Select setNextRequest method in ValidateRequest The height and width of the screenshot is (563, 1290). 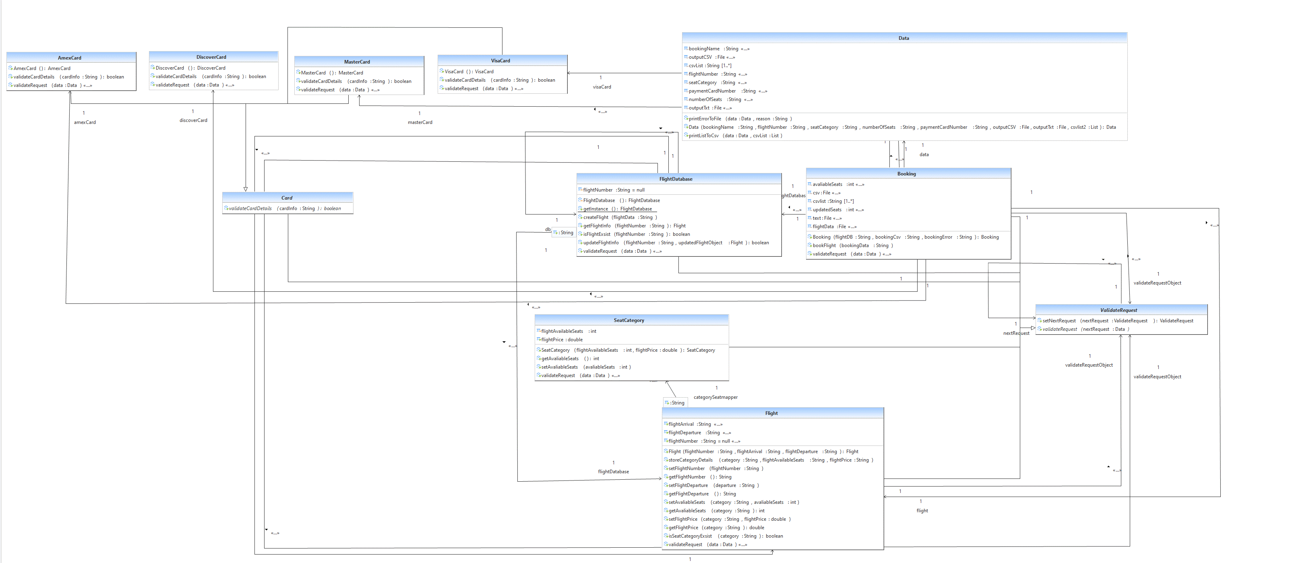coord(1115,320)
